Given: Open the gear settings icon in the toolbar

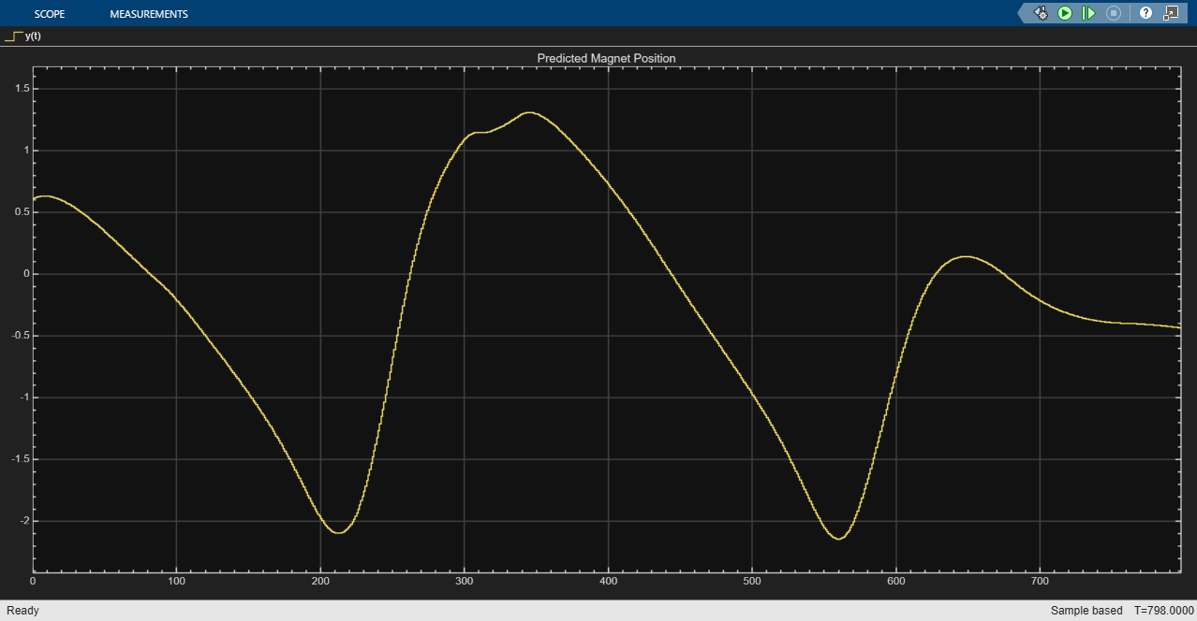Looking at the screenshot, I should point(1041,13).
